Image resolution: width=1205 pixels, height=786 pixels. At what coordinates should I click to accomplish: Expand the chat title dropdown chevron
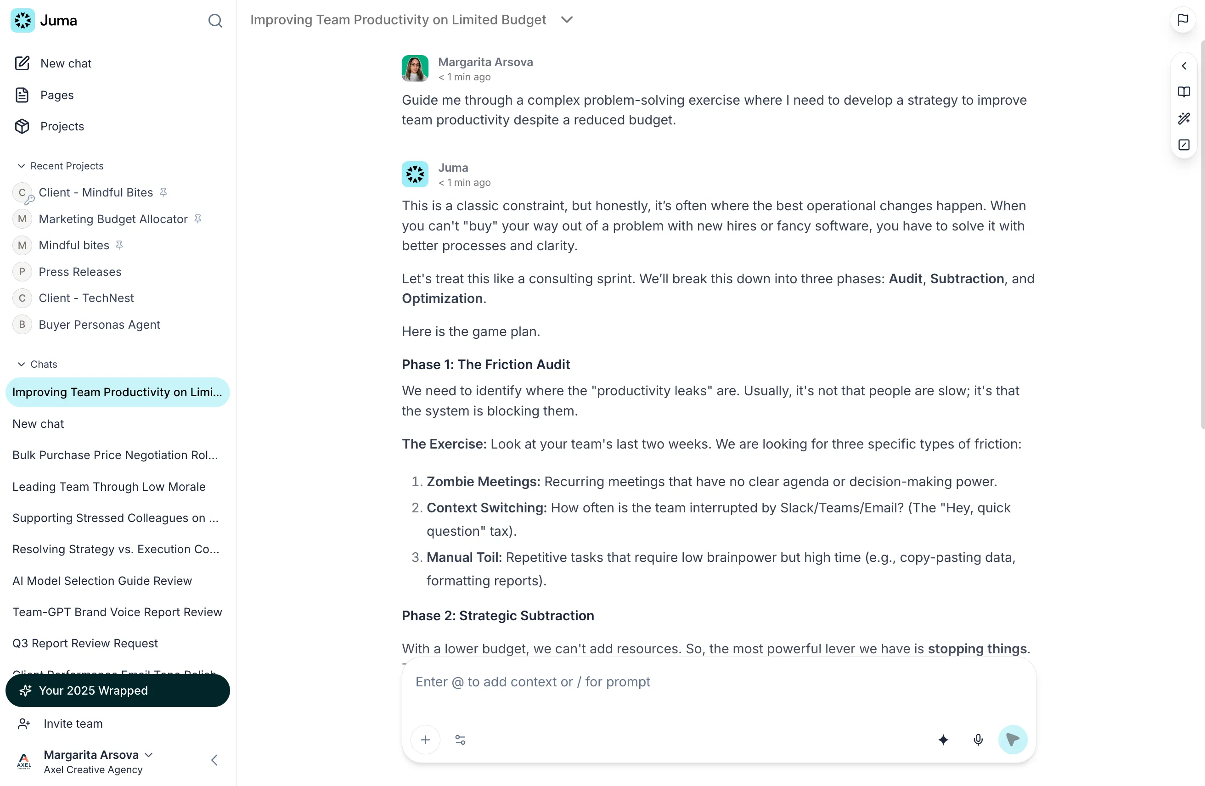[x=567, y=20]
